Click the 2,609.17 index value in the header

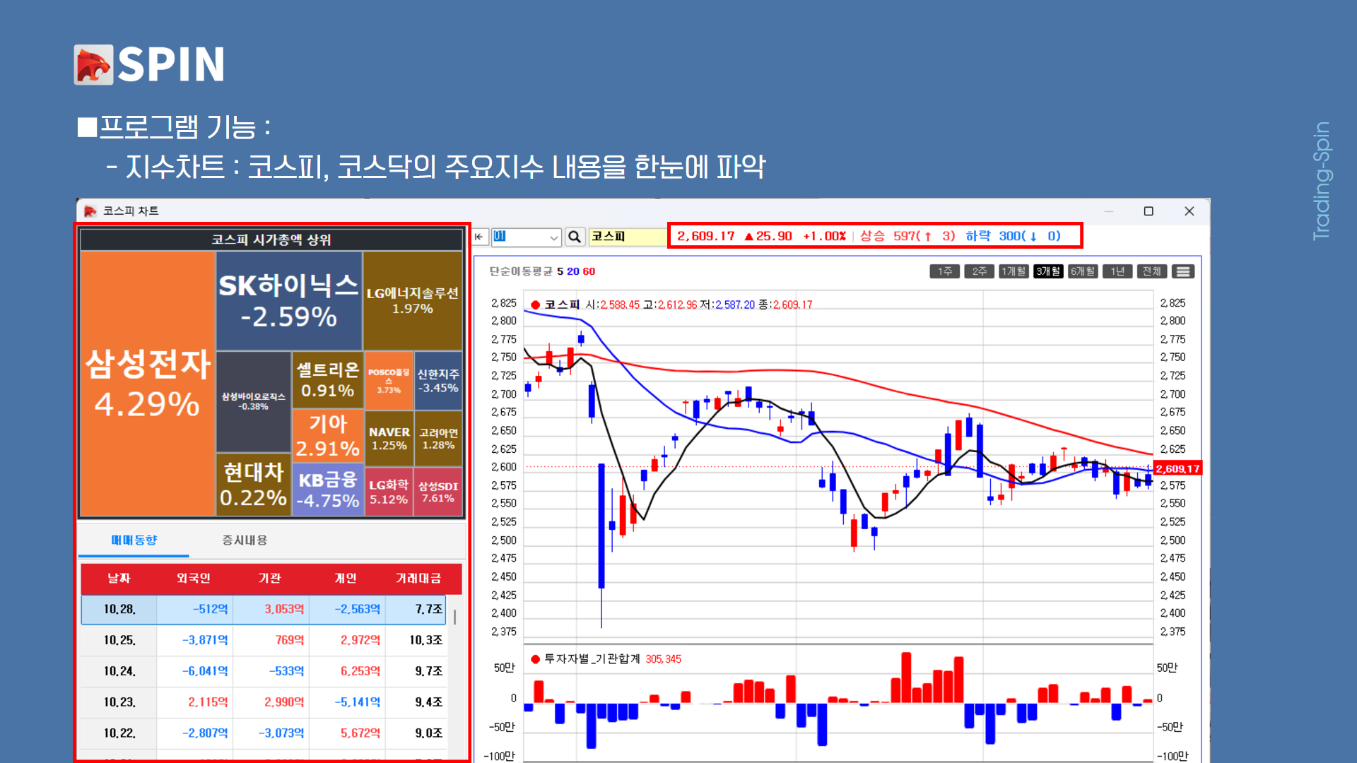point(706,236)
